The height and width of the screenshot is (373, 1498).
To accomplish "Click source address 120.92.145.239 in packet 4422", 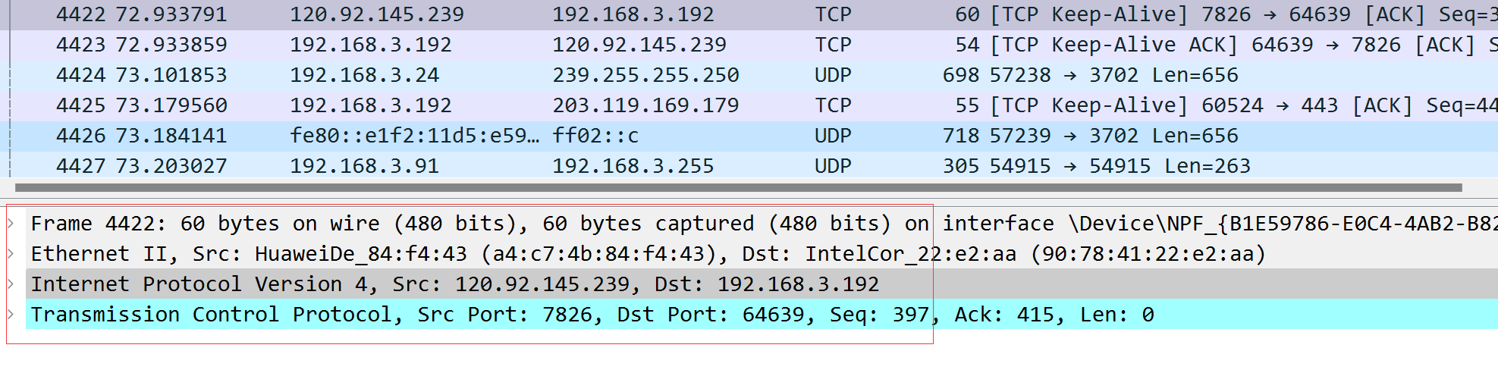I will pyautogui.click(x=377, y=14).
